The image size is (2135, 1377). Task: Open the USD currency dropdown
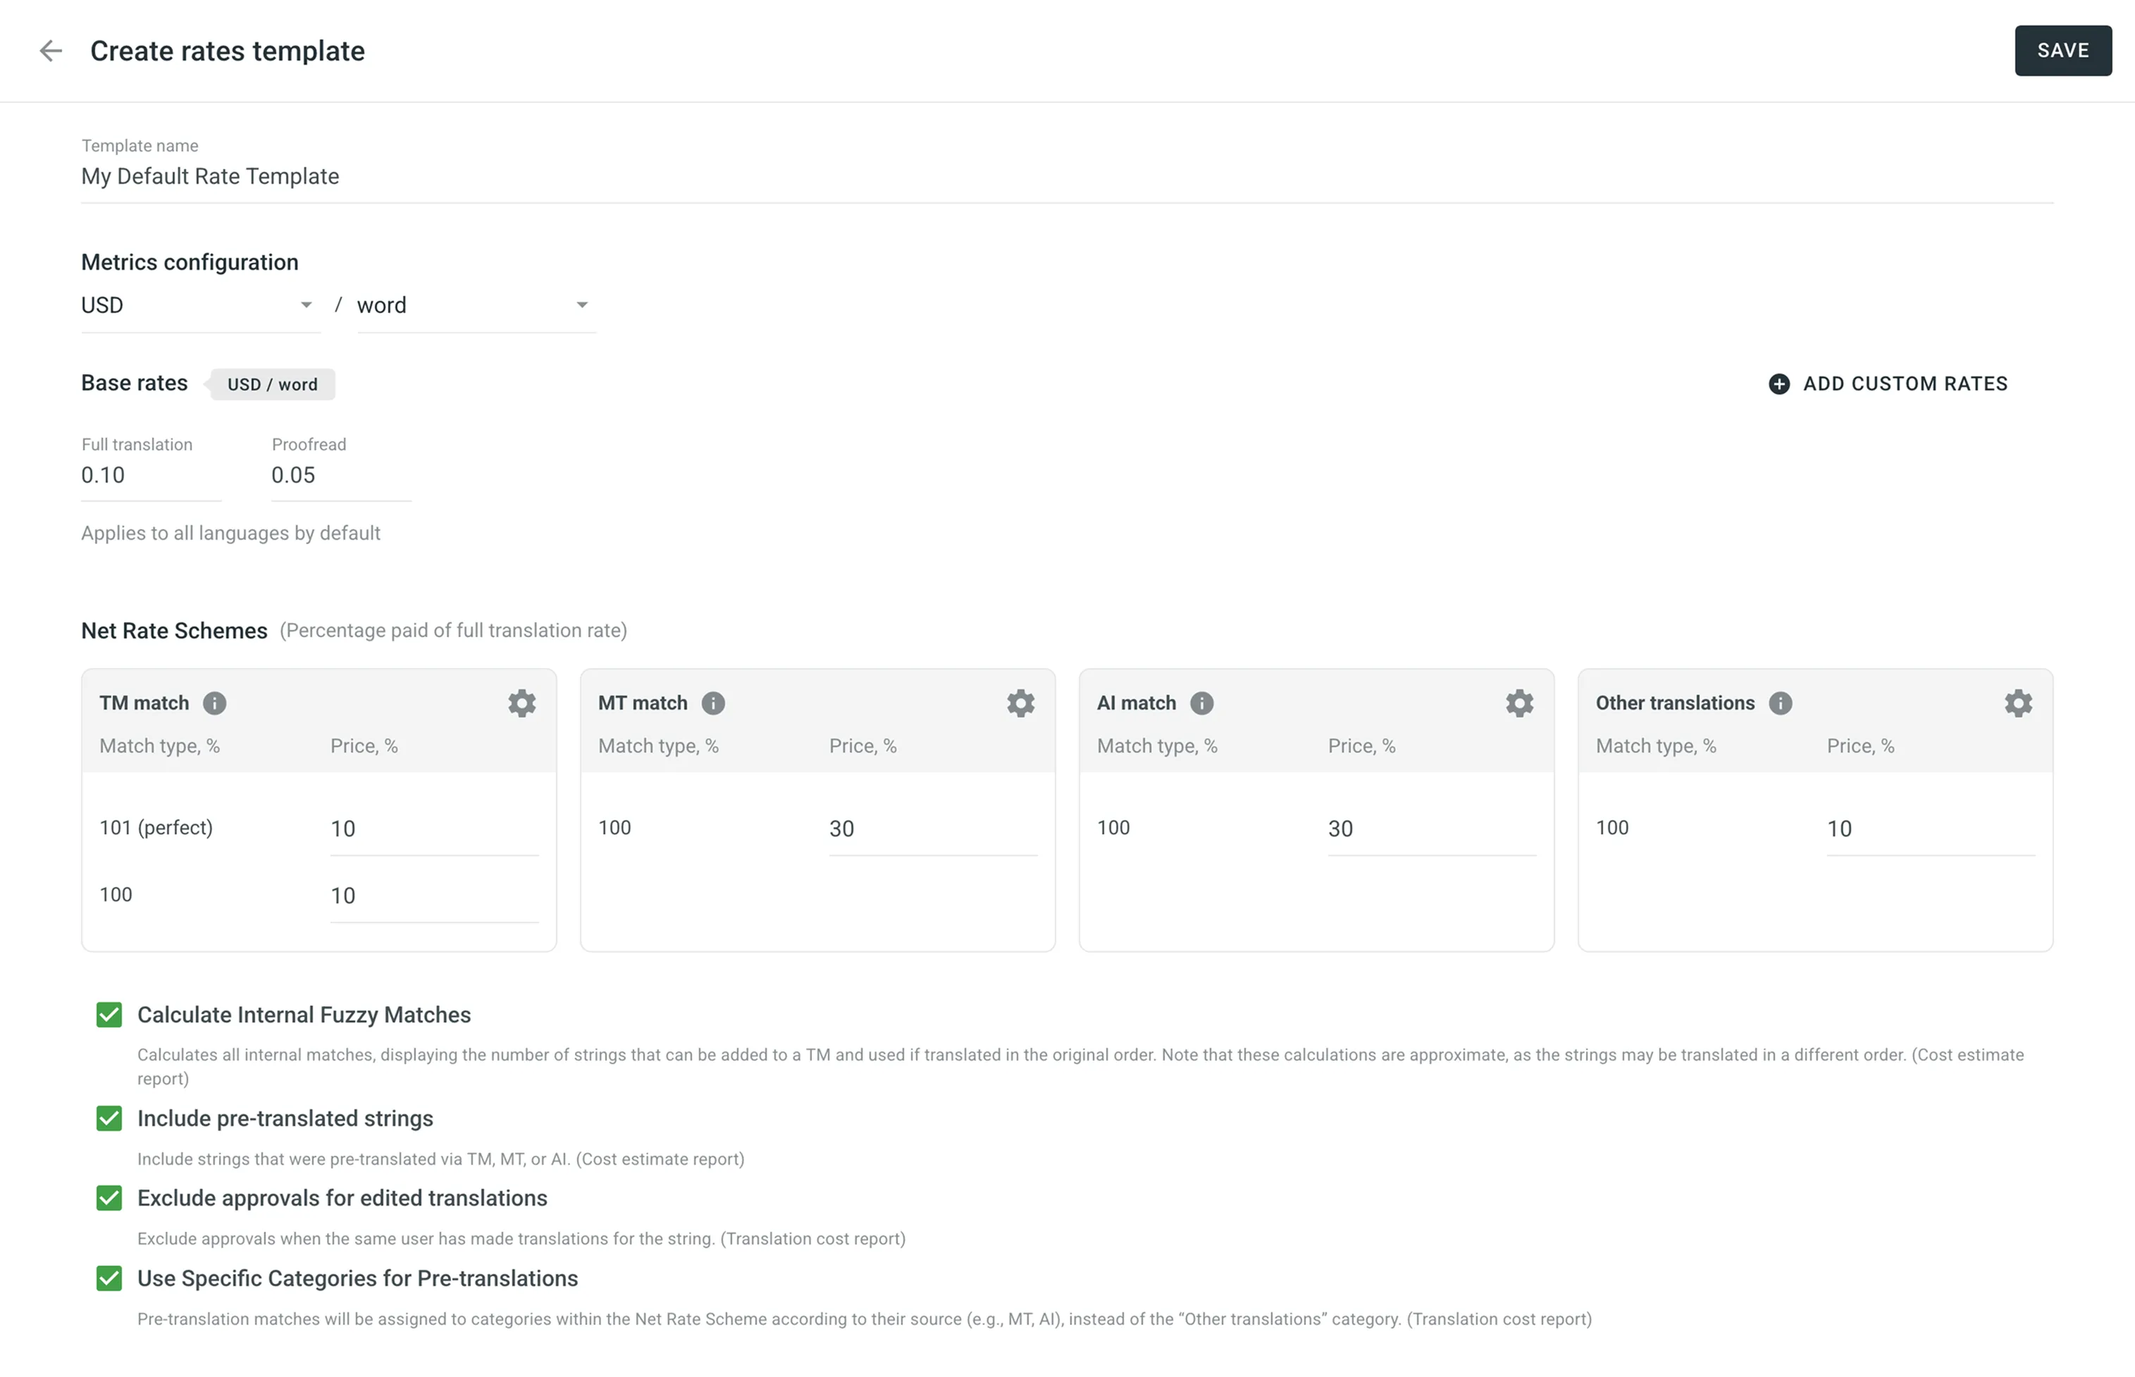[x=199, y=306]
